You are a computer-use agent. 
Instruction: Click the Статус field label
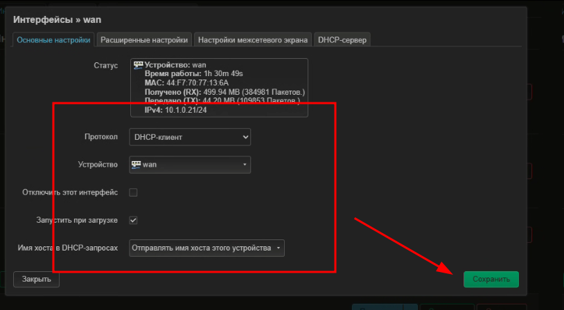click(106, 65)
